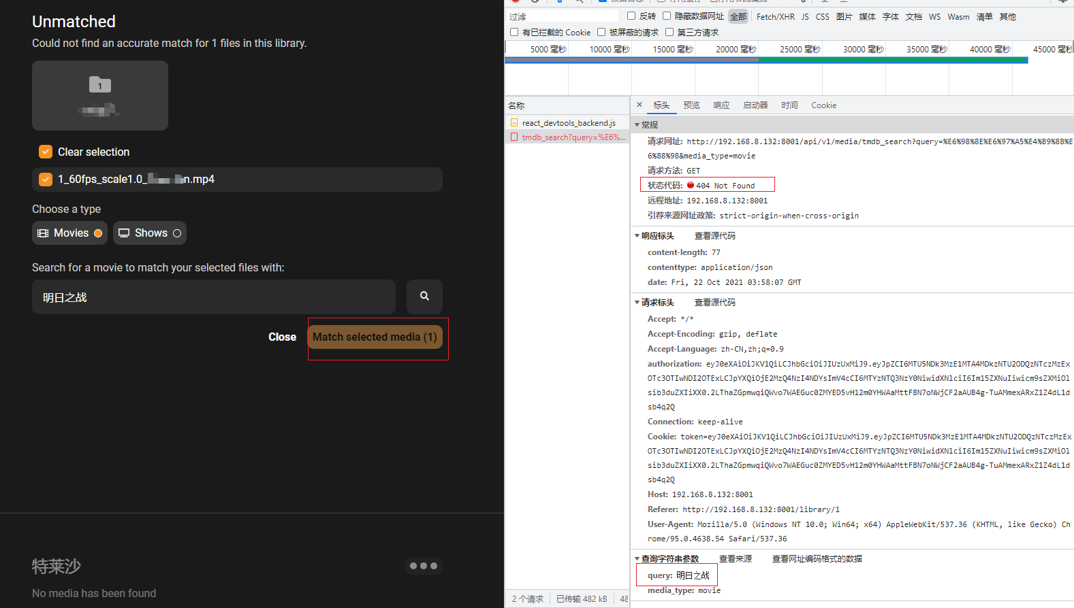Click the 名称 column header
Image resolution: width=1074 pixels, height=608 pixels.
tap(567, 105)
